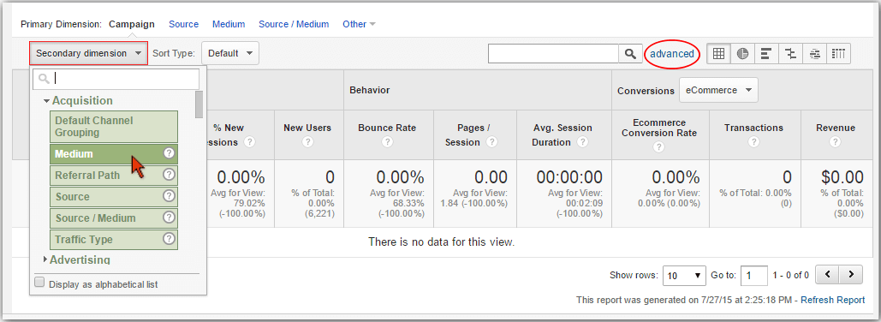Screen dimensions: 881x322
Task: Expand the Advertising group
Action: click(x=46, y=259)
